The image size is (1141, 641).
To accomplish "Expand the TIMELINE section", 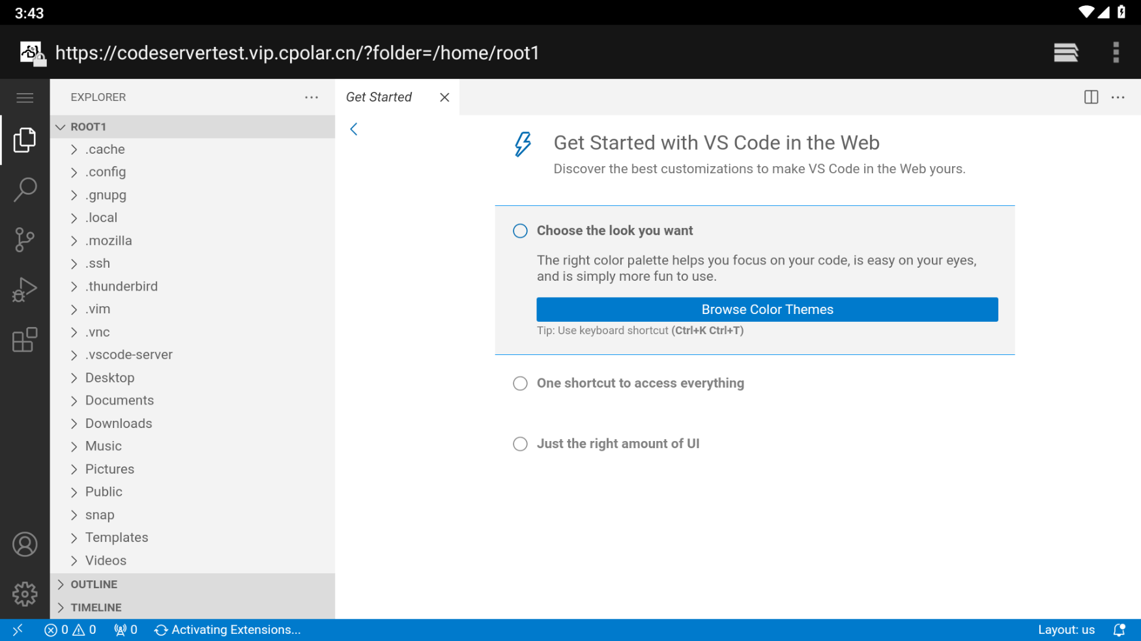I will (96, 607).
